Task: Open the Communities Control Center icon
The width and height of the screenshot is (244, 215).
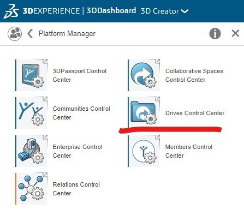Action: pos(32,113)
